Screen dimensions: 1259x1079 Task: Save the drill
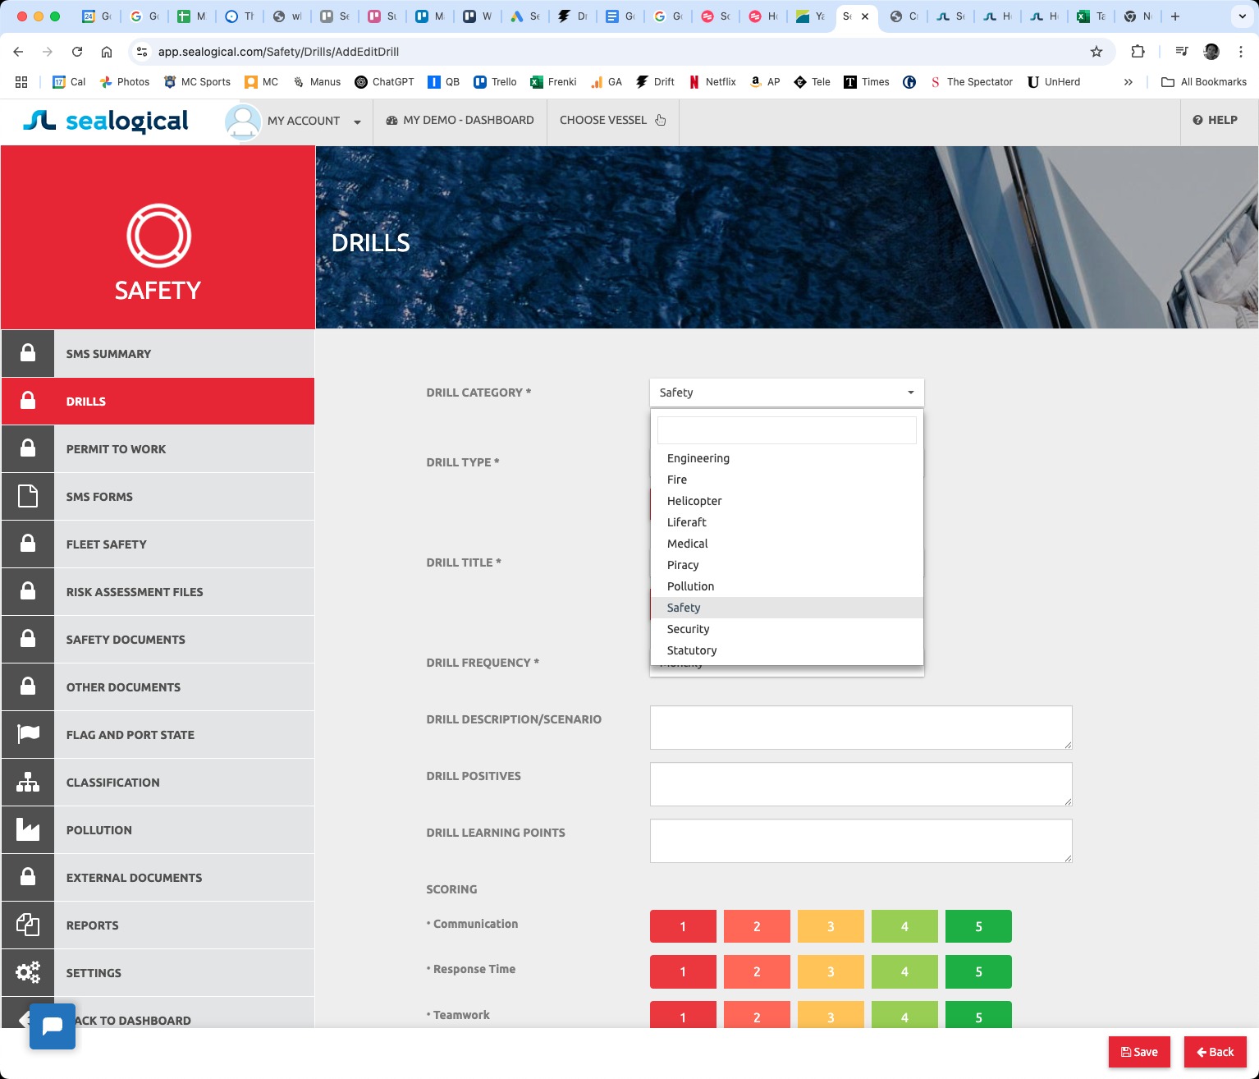(1139, 1052)
